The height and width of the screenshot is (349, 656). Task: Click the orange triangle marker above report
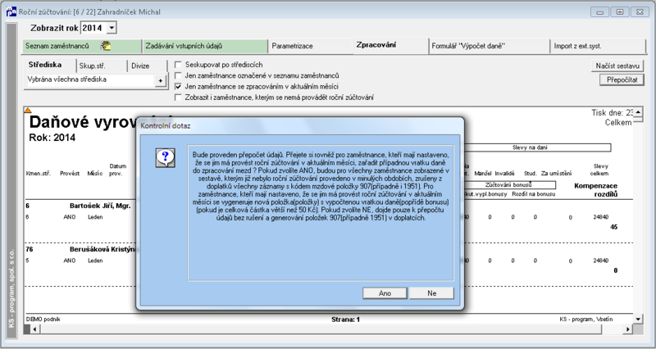tap(28, 111)
